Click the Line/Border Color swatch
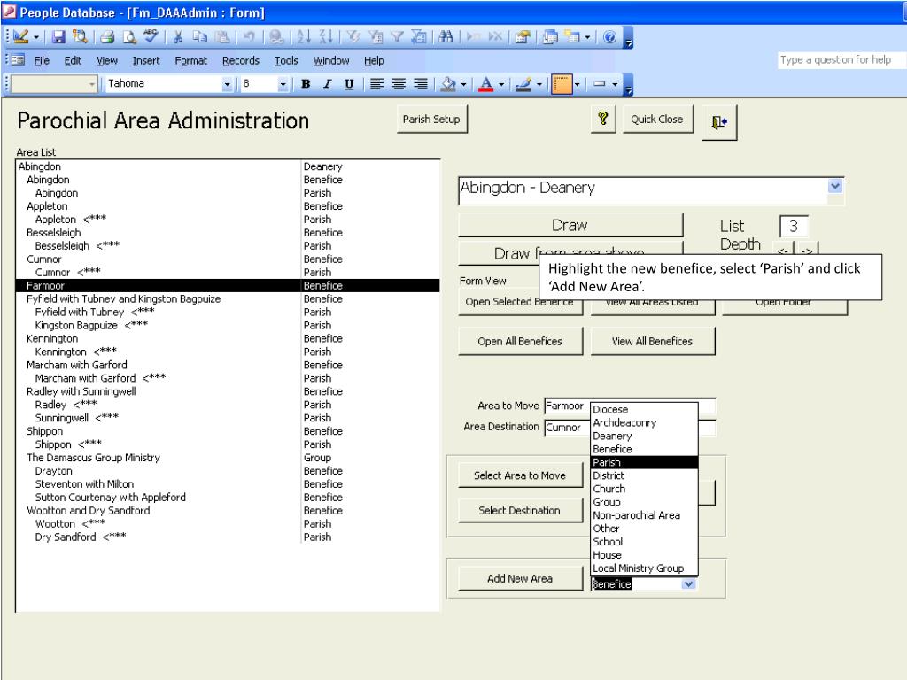The height and width of the screenshot is (680, 907). pyautogui.click(x=524, y=84)
